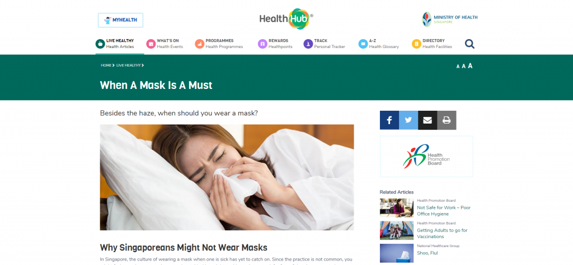Open Track Personal Tracker menu
Viewport: 573px width, 265px height.
tap(325, 44)
